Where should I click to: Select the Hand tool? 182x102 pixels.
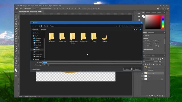tap(16, 61)
